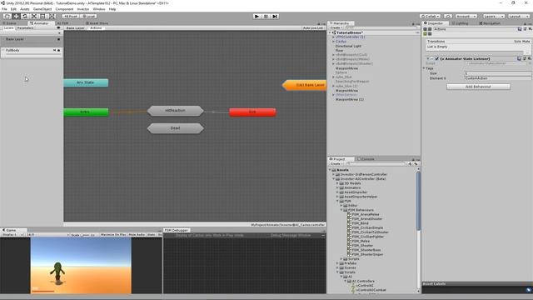Select the Dead state node
Image resolution: width=533 pixels, height=300 pixels.
(176, 128)
